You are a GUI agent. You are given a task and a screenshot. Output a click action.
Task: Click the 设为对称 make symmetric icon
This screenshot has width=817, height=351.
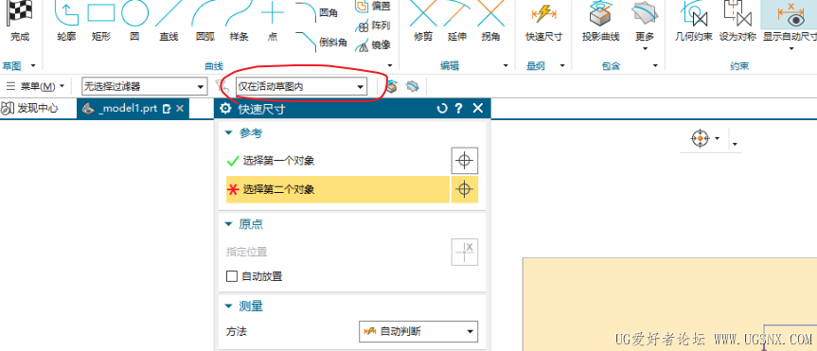tap(737, 13)
